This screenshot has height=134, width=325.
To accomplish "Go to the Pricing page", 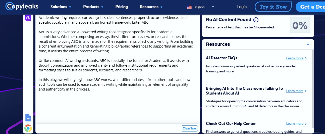I will click(122, 7).
